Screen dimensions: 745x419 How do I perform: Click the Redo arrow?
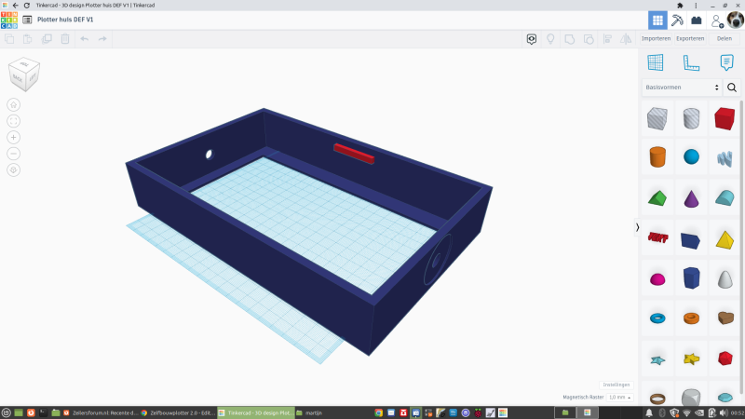102,39
